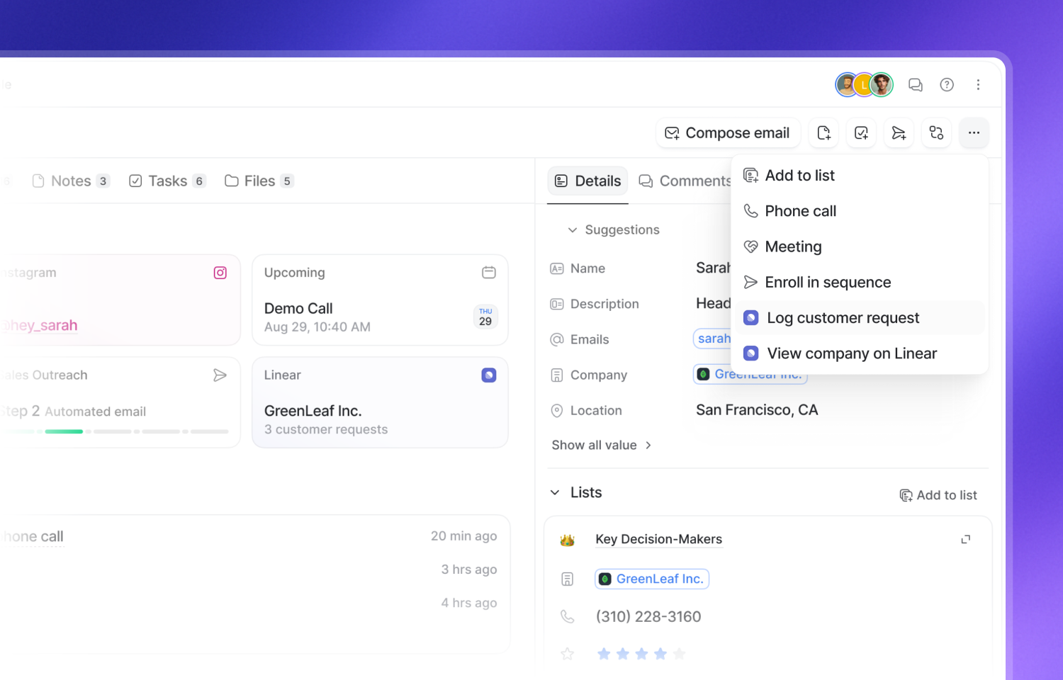Click the Step 2 Automated email progress bar
This screenshot has height=680, width=1063.
[x=113, y=431]
